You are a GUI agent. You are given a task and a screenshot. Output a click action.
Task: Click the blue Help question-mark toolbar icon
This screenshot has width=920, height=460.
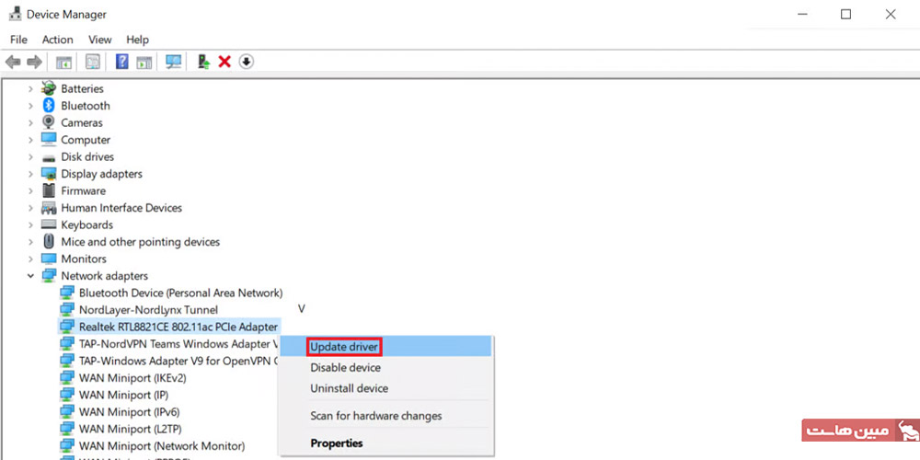[122, 62]
